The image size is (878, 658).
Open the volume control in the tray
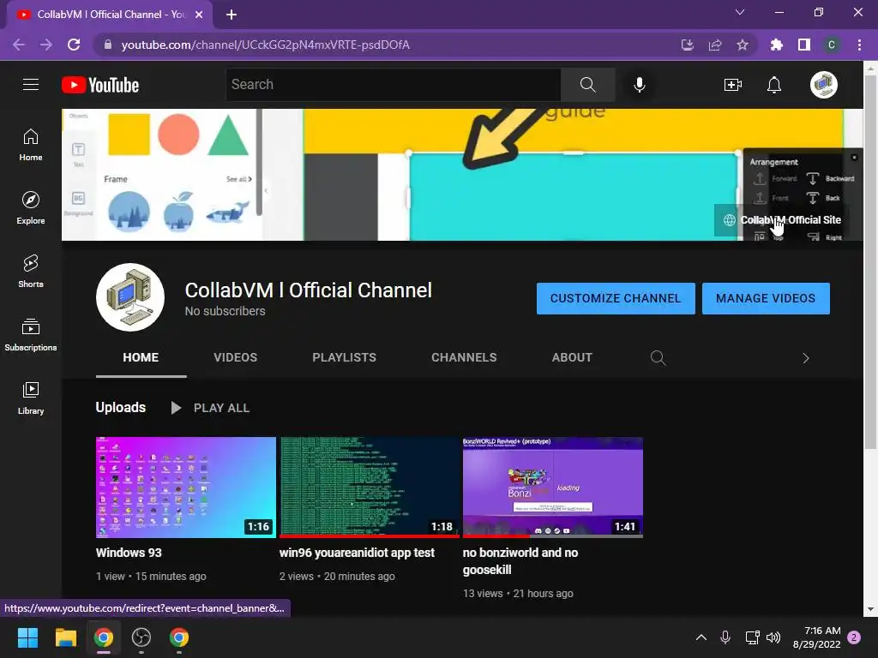pos(773,637)
